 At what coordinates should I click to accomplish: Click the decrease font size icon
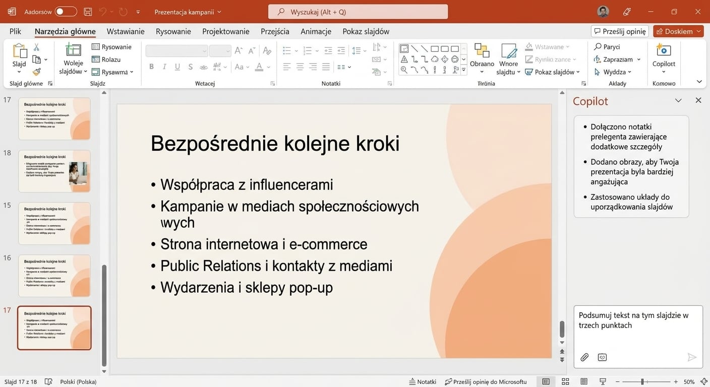click(252, 50)
